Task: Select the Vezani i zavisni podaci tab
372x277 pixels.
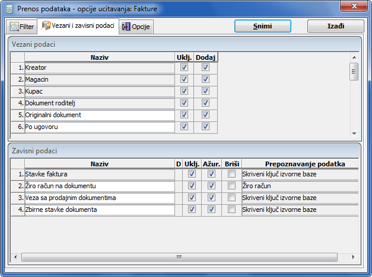Action: 78,27
